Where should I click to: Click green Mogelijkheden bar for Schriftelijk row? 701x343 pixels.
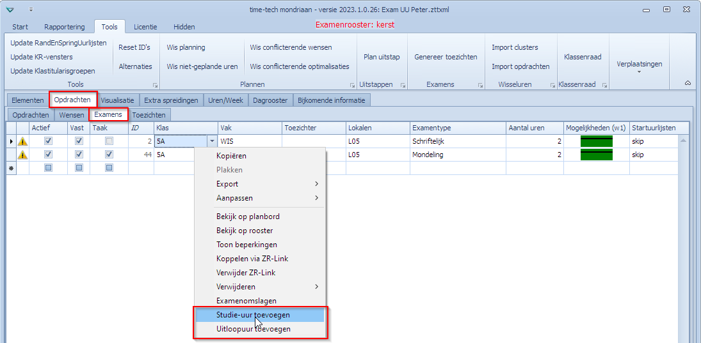click(597, 141)
